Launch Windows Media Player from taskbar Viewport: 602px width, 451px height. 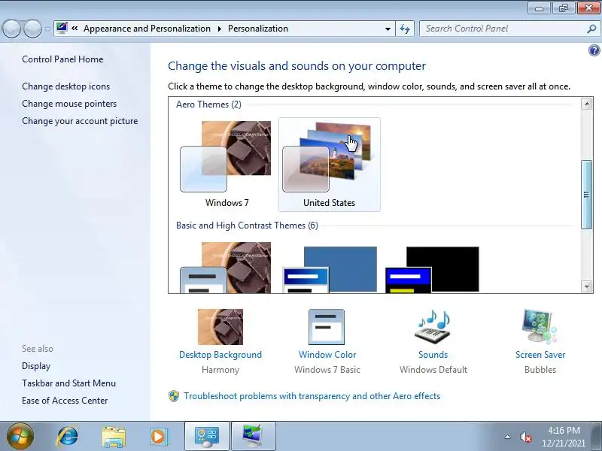159,437
